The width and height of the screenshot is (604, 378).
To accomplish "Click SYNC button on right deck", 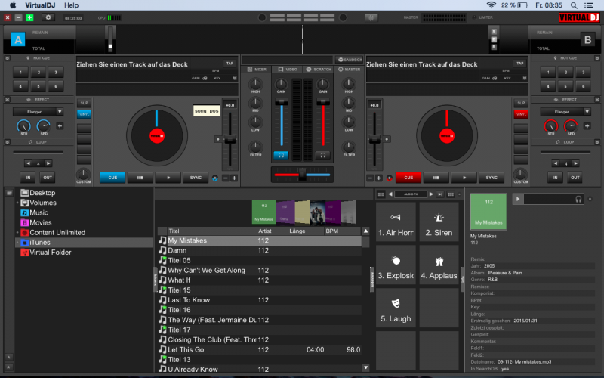I will coord(491,178).
